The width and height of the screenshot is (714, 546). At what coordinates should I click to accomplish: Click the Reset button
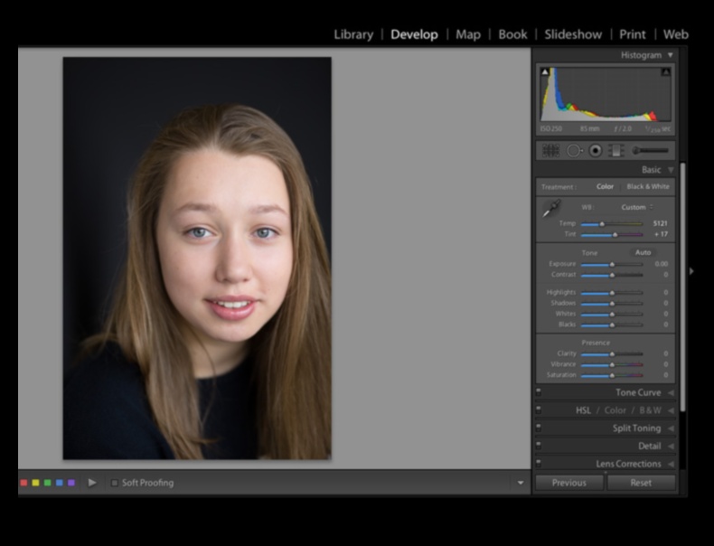tap(641, 483)
